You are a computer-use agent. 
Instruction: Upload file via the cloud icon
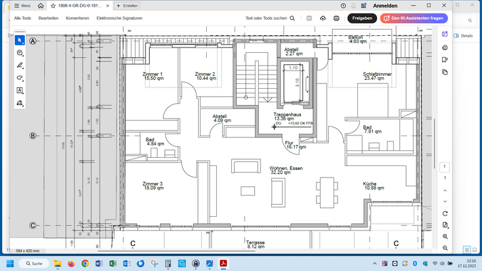tap(323, 18)
